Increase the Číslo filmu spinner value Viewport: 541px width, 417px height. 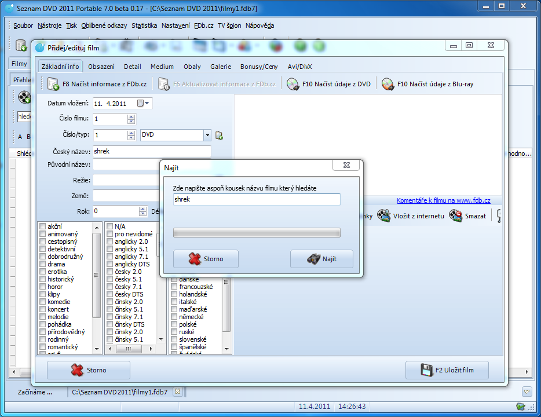[131, 116]
